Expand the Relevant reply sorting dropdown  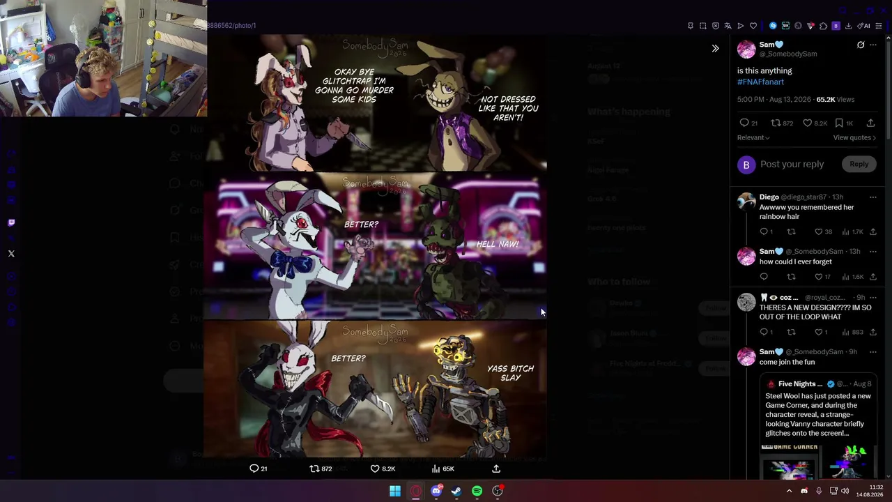[753, 137]
